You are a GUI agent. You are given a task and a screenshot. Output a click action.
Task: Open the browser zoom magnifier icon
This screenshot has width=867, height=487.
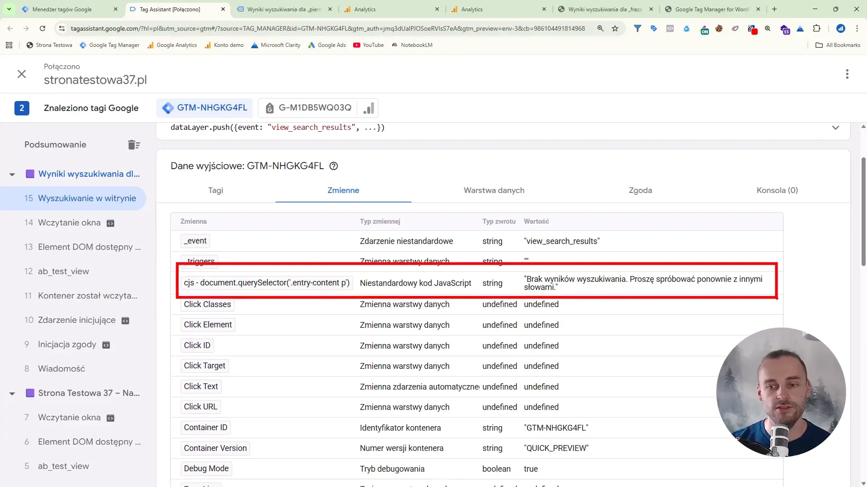coord(601,28)
